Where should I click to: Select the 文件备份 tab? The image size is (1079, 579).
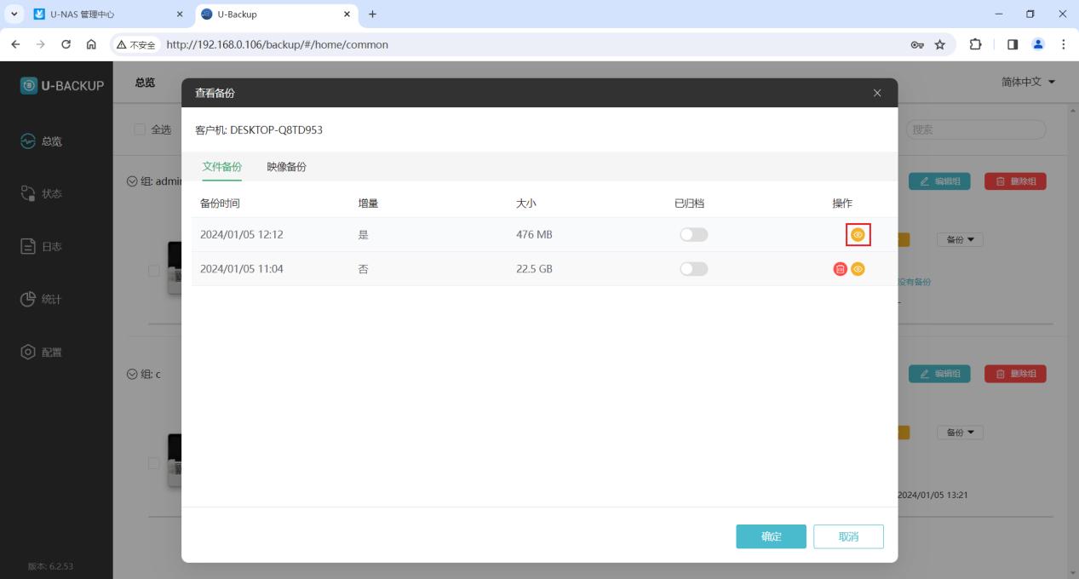point(221,167)
